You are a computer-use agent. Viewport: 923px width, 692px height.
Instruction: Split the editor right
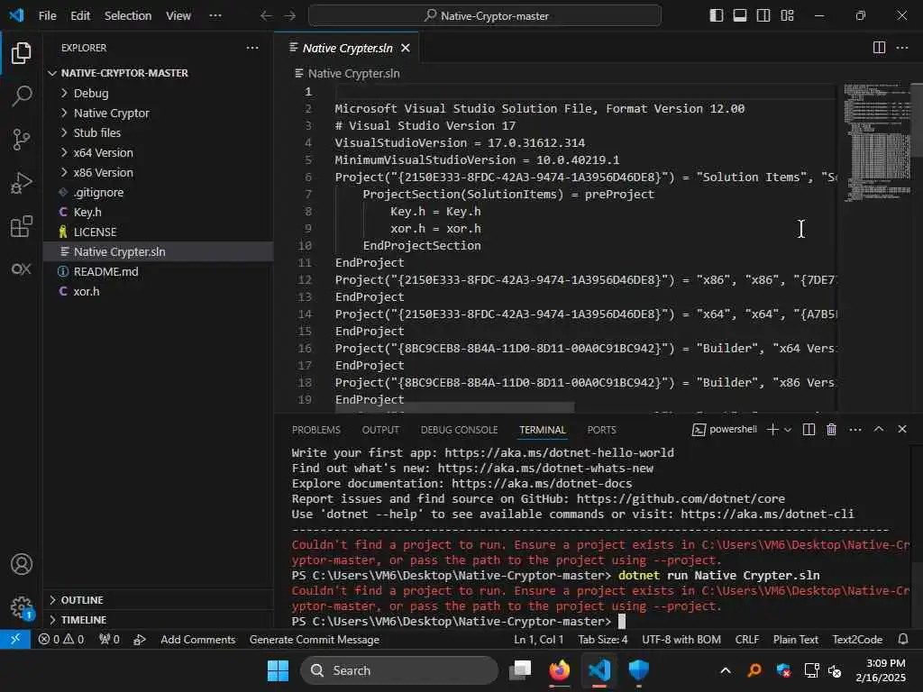879,48
